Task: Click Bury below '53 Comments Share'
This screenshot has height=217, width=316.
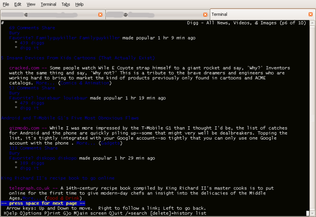Action: [15, 93]
